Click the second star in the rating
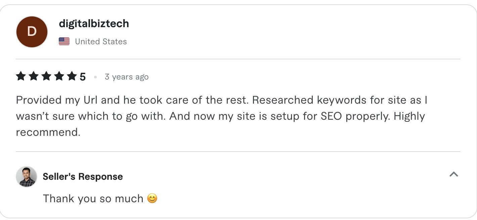This screenshot has height=220, width=477. (x=33, y=76)
